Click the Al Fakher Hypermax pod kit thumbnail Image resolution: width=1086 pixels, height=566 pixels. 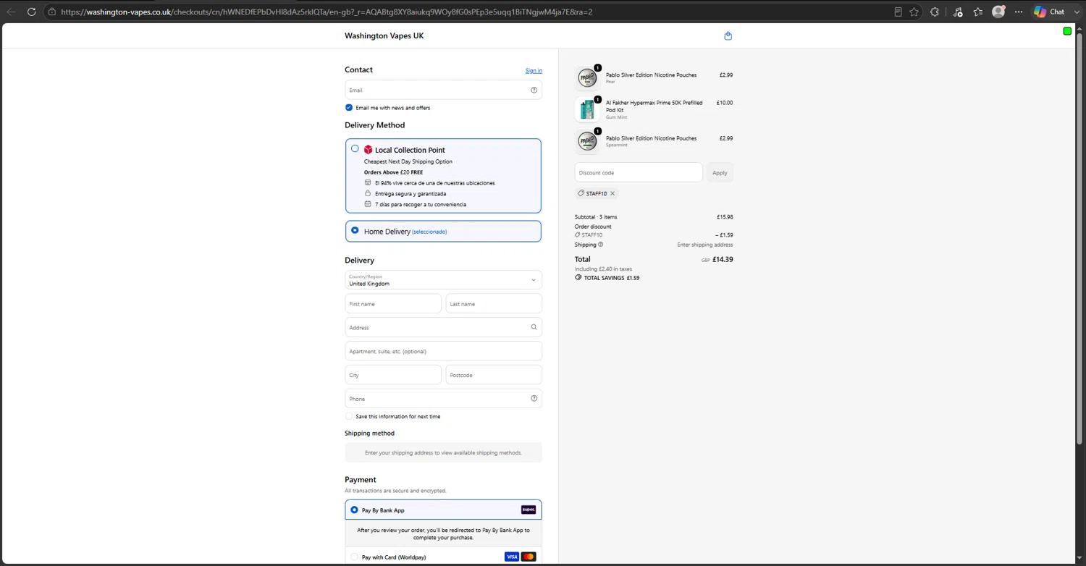click(x=587, y=109)
